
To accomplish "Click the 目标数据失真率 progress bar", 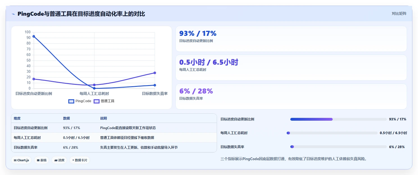I will coord(338,147).
